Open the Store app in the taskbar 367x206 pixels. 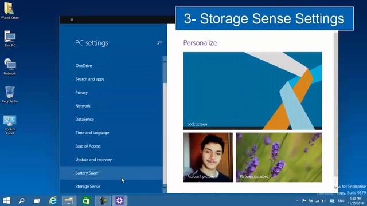point(86,201)
